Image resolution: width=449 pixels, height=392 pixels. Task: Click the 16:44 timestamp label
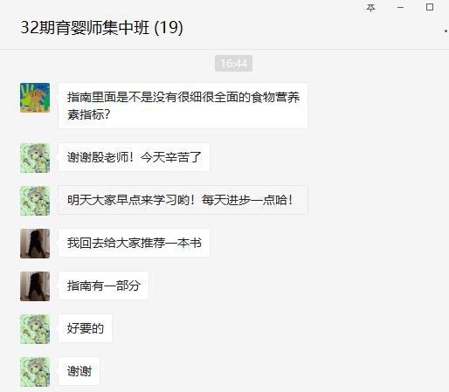[x=233, y=63]
